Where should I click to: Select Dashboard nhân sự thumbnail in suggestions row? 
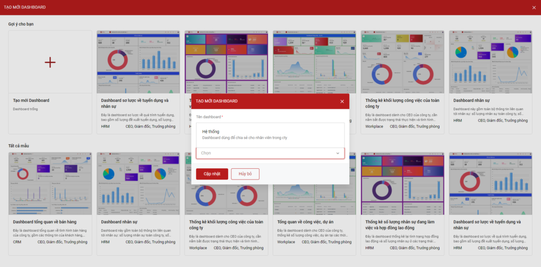coord(490,62)
